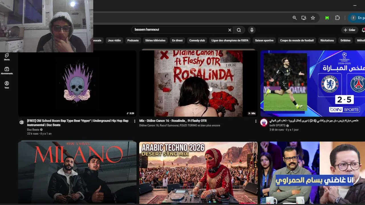This screenshot has width=365, height=205.
Task: Select the Saison sportive filter chip
Action: pyautogui.click(x=264, y=40)
